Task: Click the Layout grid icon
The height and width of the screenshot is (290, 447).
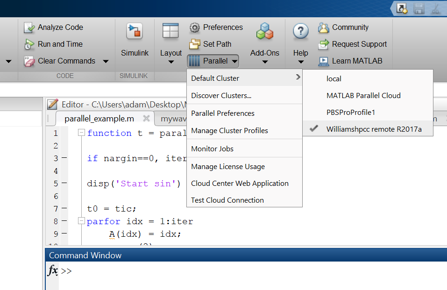Action: tap(170, 31)
